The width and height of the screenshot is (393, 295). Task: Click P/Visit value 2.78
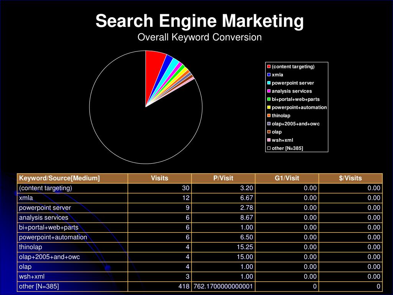coord(247,208)
